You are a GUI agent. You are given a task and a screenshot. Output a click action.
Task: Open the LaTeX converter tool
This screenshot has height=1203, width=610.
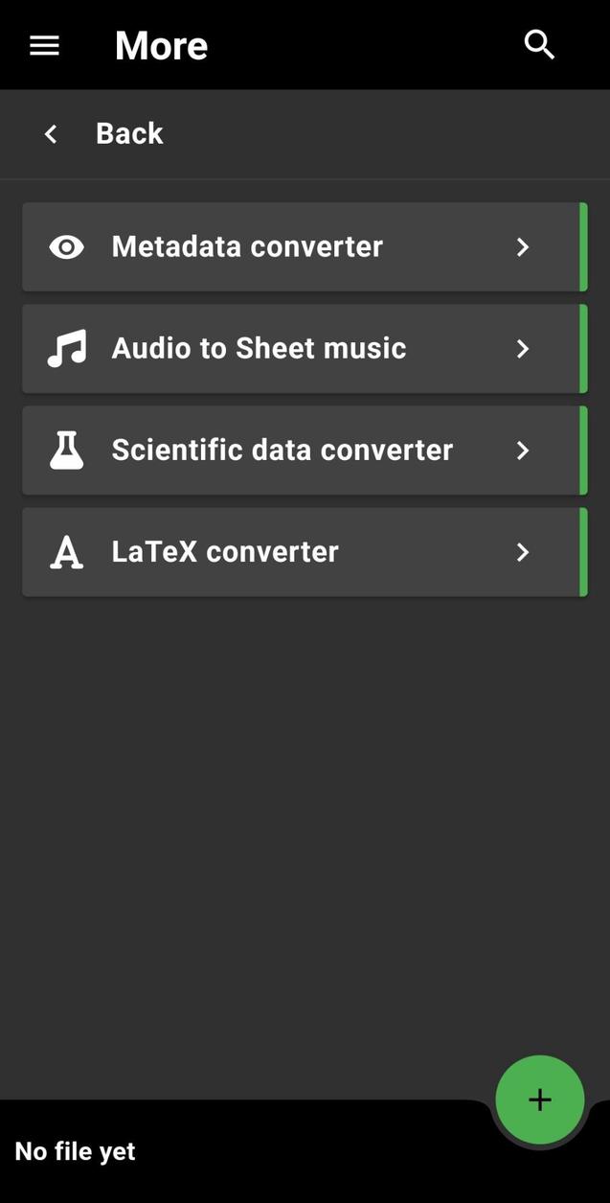225,550
